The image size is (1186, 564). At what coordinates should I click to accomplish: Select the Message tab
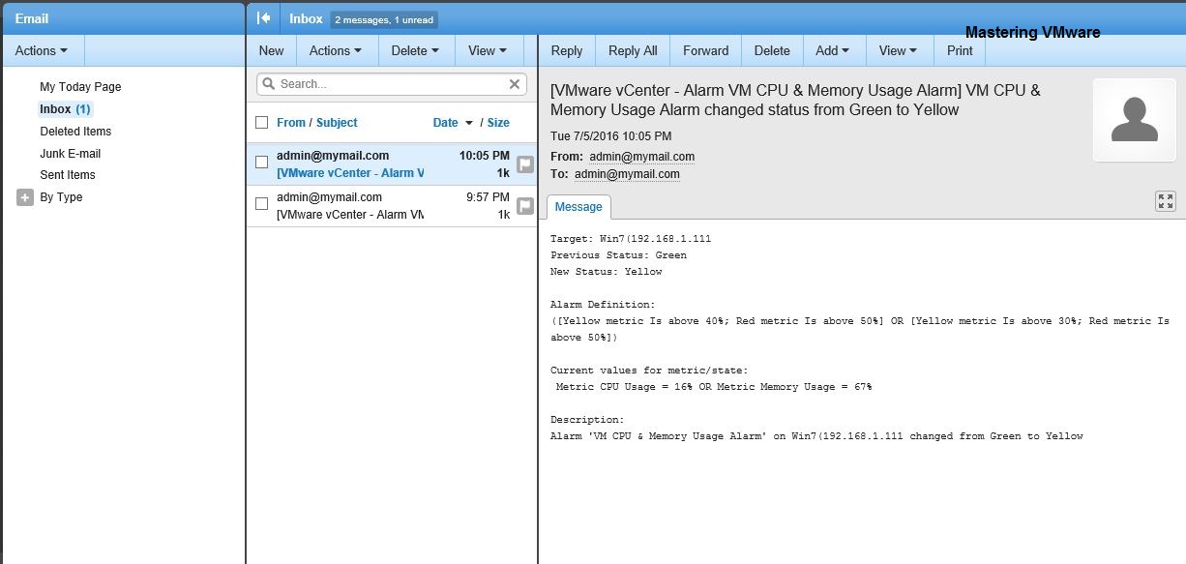point(578,207)
